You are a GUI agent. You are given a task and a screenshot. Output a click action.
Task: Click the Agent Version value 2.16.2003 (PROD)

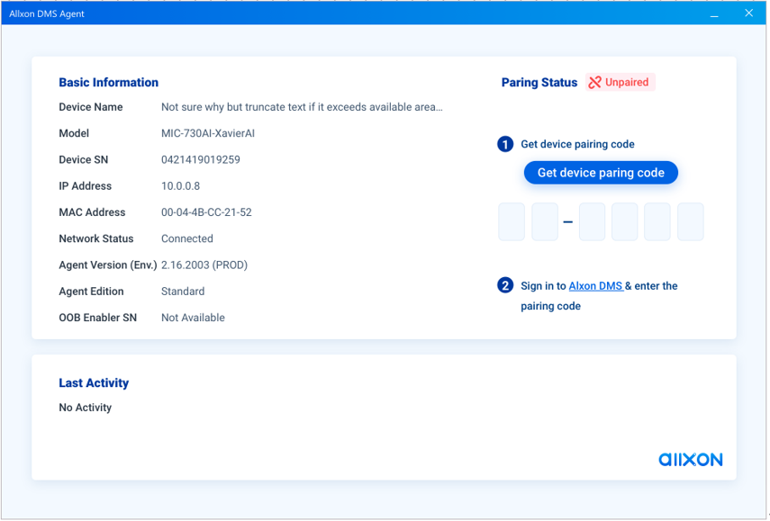tap(204, 265)
